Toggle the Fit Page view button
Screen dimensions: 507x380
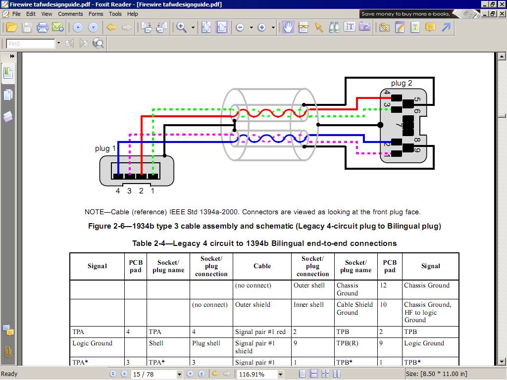tap(206, 27)
